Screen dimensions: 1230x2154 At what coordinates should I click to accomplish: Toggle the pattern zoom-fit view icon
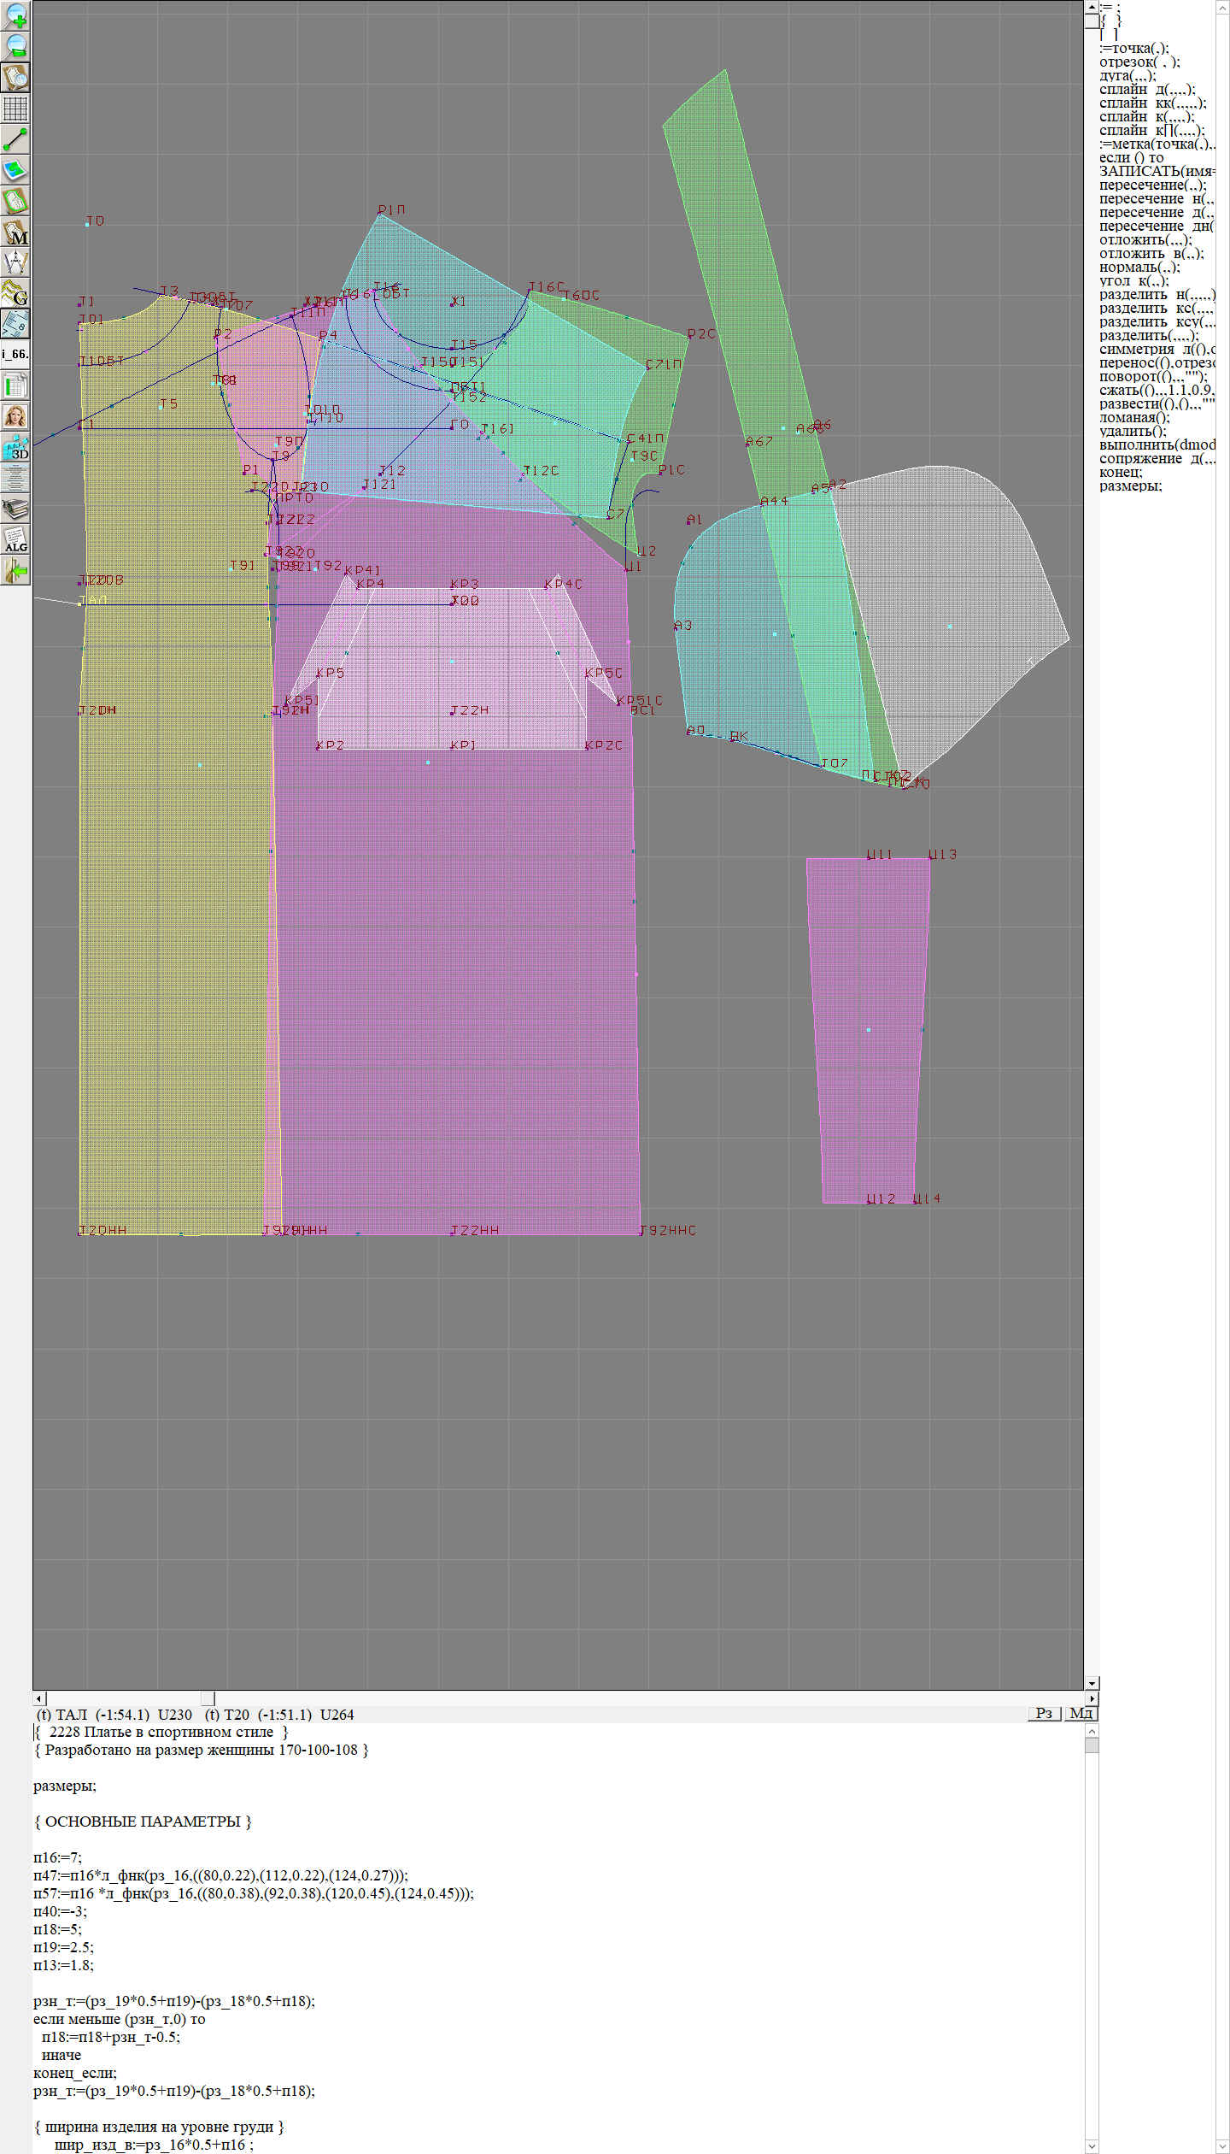(15, 77)
